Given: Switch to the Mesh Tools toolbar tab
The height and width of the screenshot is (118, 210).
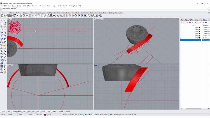Looking at the screenshot, I should (x=93, y=13).
